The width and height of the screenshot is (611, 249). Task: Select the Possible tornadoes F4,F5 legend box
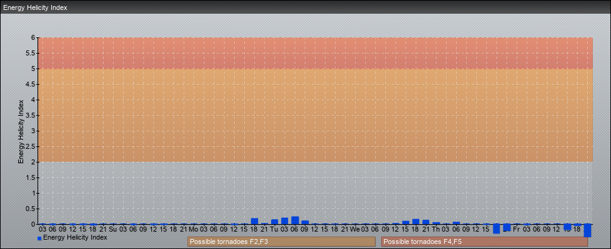(x=484, y=242)
